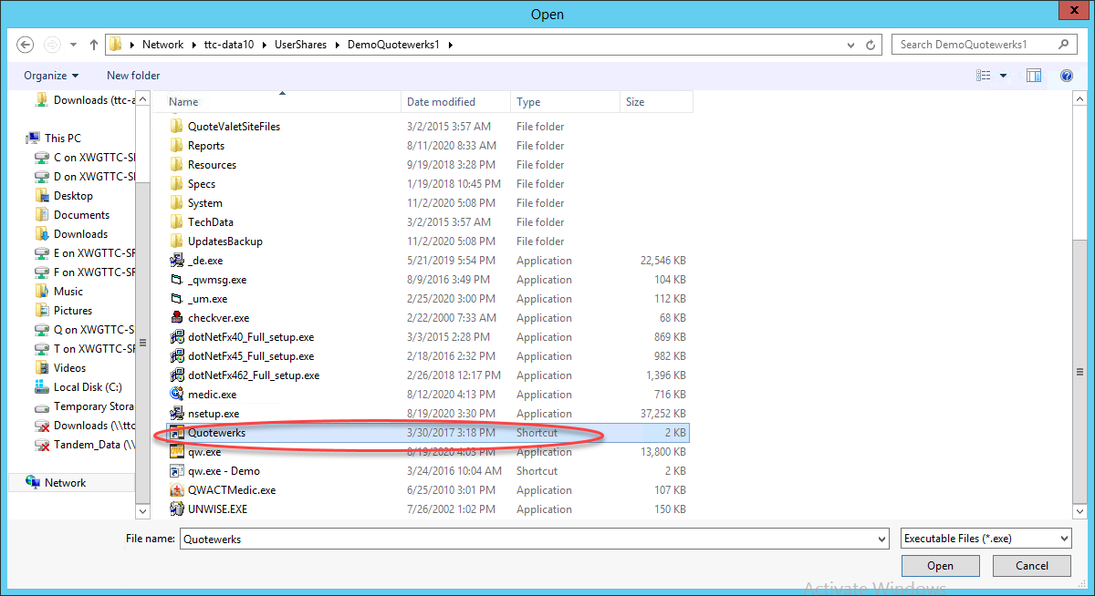Screen dimensions: 1095x596
Task: Select the UpdatesBackup folder icon
Action: pos(177,241)
